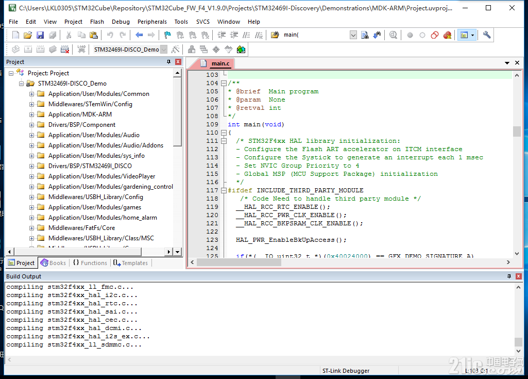Collapse the #ifdef fold at line 117
Viewport: 528px width, 379px height.
pyautogui.click(x=224, y=190)
